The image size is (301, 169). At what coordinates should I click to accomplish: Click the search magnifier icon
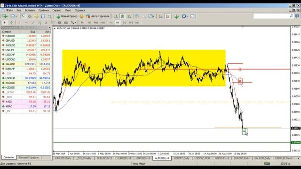click(291, 16)
